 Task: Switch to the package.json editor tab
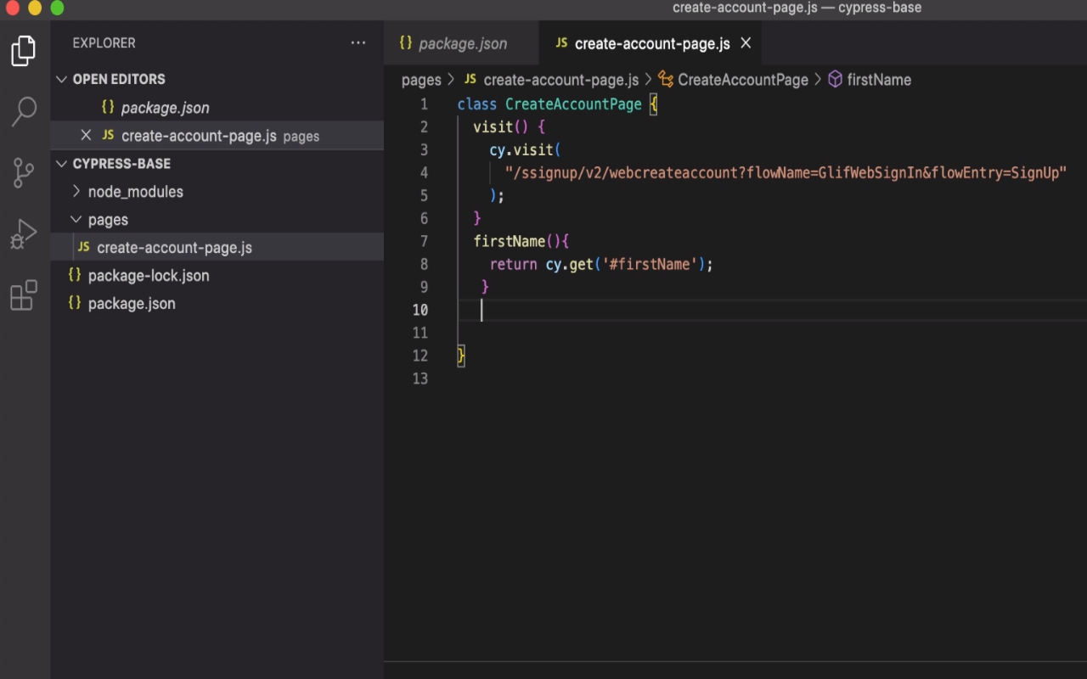pos(462,42)
